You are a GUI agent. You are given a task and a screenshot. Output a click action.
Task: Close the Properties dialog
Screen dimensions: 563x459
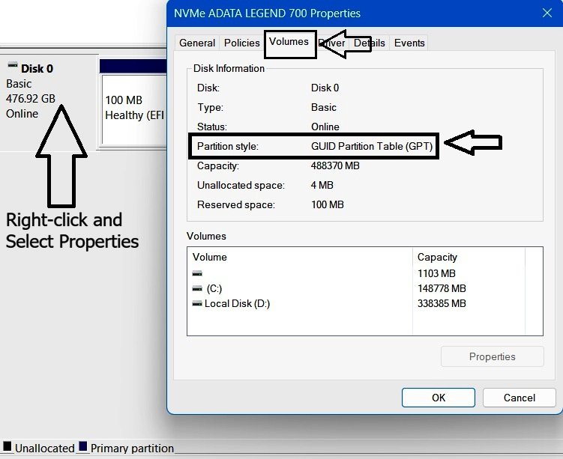coord(547,13)
